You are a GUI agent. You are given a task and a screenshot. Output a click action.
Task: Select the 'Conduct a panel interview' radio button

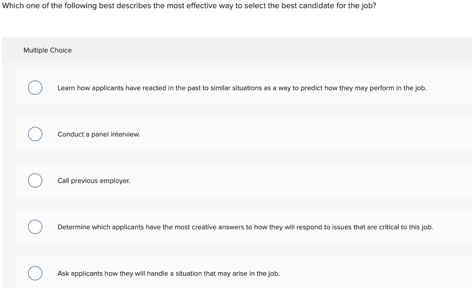click(x=35, y=134)
